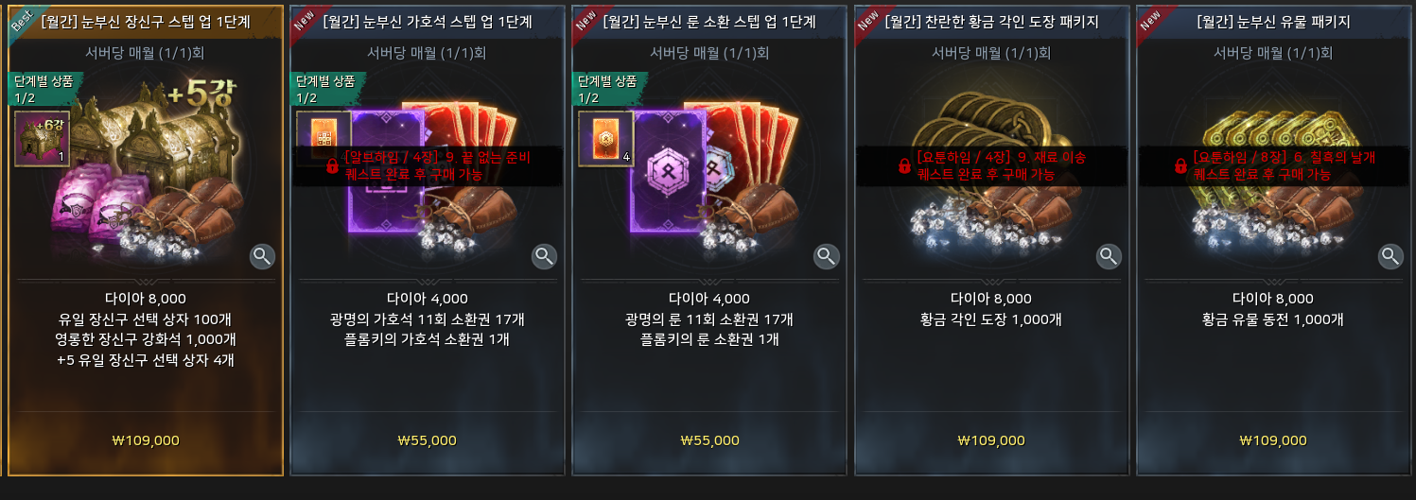Click magnifier icon on 장신구 스텝 업 card

point(263,255)
